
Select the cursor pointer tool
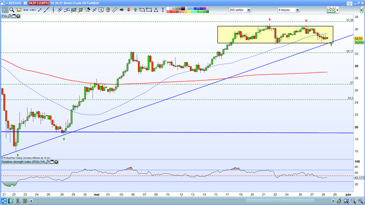click(5, 10)
